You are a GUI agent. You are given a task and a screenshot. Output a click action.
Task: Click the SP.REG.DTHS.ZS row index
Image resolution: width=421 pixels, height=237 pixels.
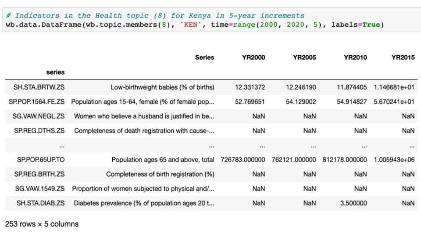39,131
